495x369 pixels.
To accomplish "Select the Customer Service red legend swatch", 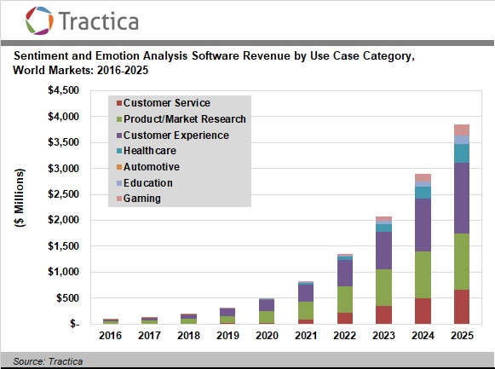I will click(x=119, y=103).
